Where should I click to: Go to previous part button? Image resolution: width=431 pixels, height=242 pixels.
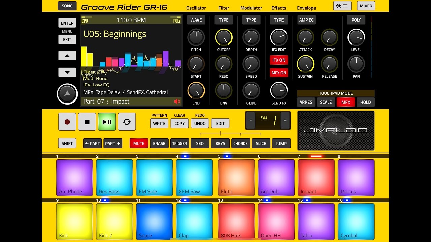pos(92,143)
